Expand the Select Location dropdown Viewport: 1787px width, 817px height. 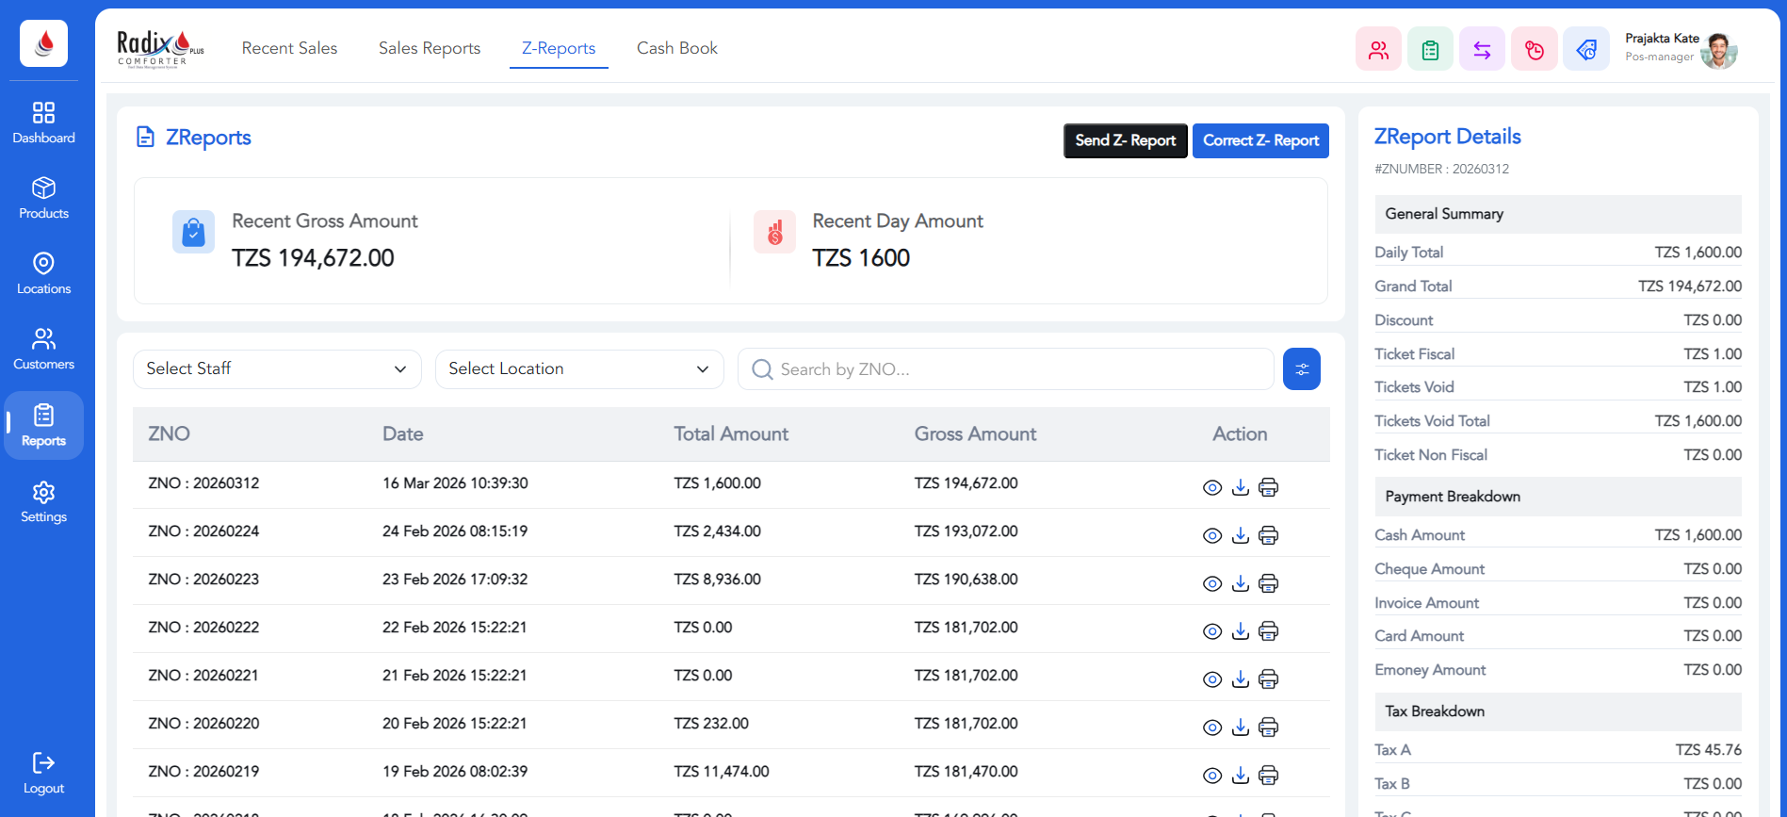(x=578, y=369)
